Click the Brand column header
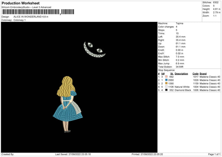The image size is (222, 157). (203, 74)
